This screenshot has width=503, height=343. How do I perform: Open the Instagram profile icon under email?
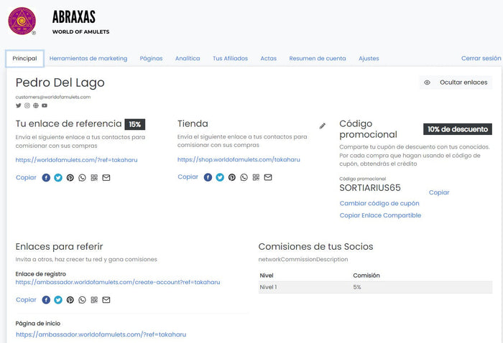tap(27, 105)
